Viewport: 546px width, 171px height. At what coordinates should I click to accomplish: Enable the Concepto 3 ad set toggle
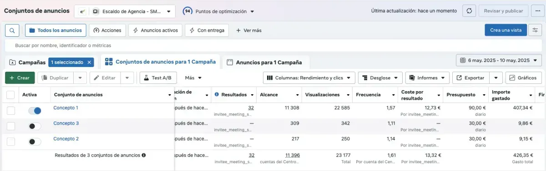tap(35, 126)
